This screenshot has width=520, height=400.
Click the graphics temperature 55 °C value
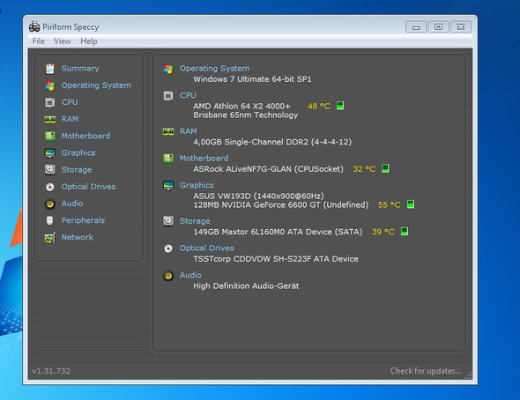click(x=390, y=204)
